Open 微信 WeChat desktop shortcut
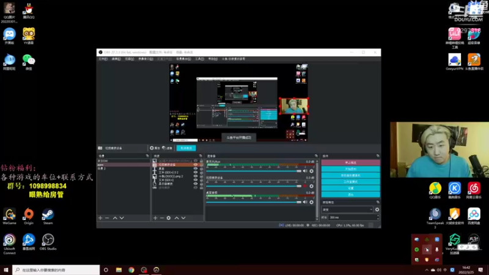Viewport: 489px width, 275px height. click(29, 62)
